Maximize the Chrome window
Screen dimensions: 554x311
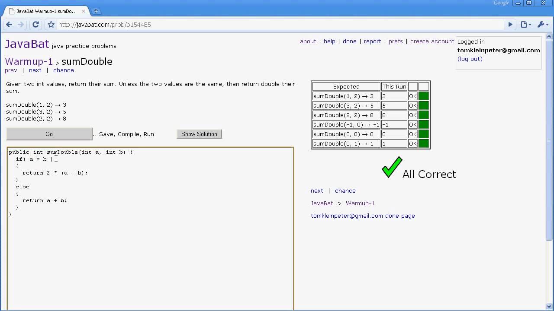529,3
